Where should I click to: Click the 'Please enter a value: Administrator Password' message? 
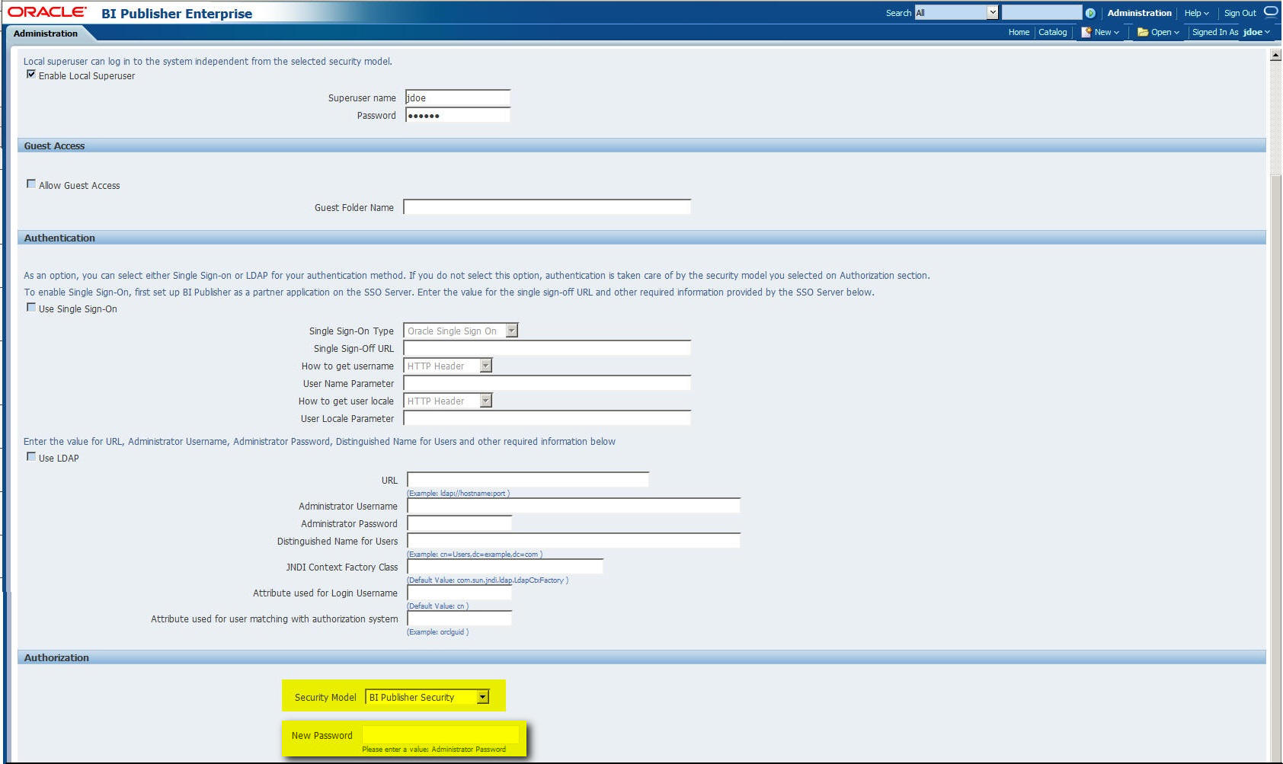click(x=434, y=750)
